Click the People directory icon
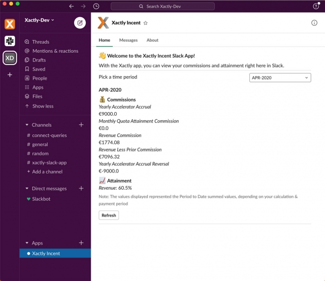325x281 pixels. click(27, 78)
